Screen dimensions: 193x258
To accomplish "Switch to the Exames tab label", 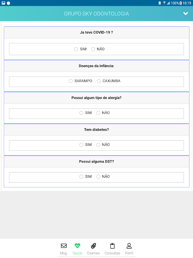I will (93, 253).
